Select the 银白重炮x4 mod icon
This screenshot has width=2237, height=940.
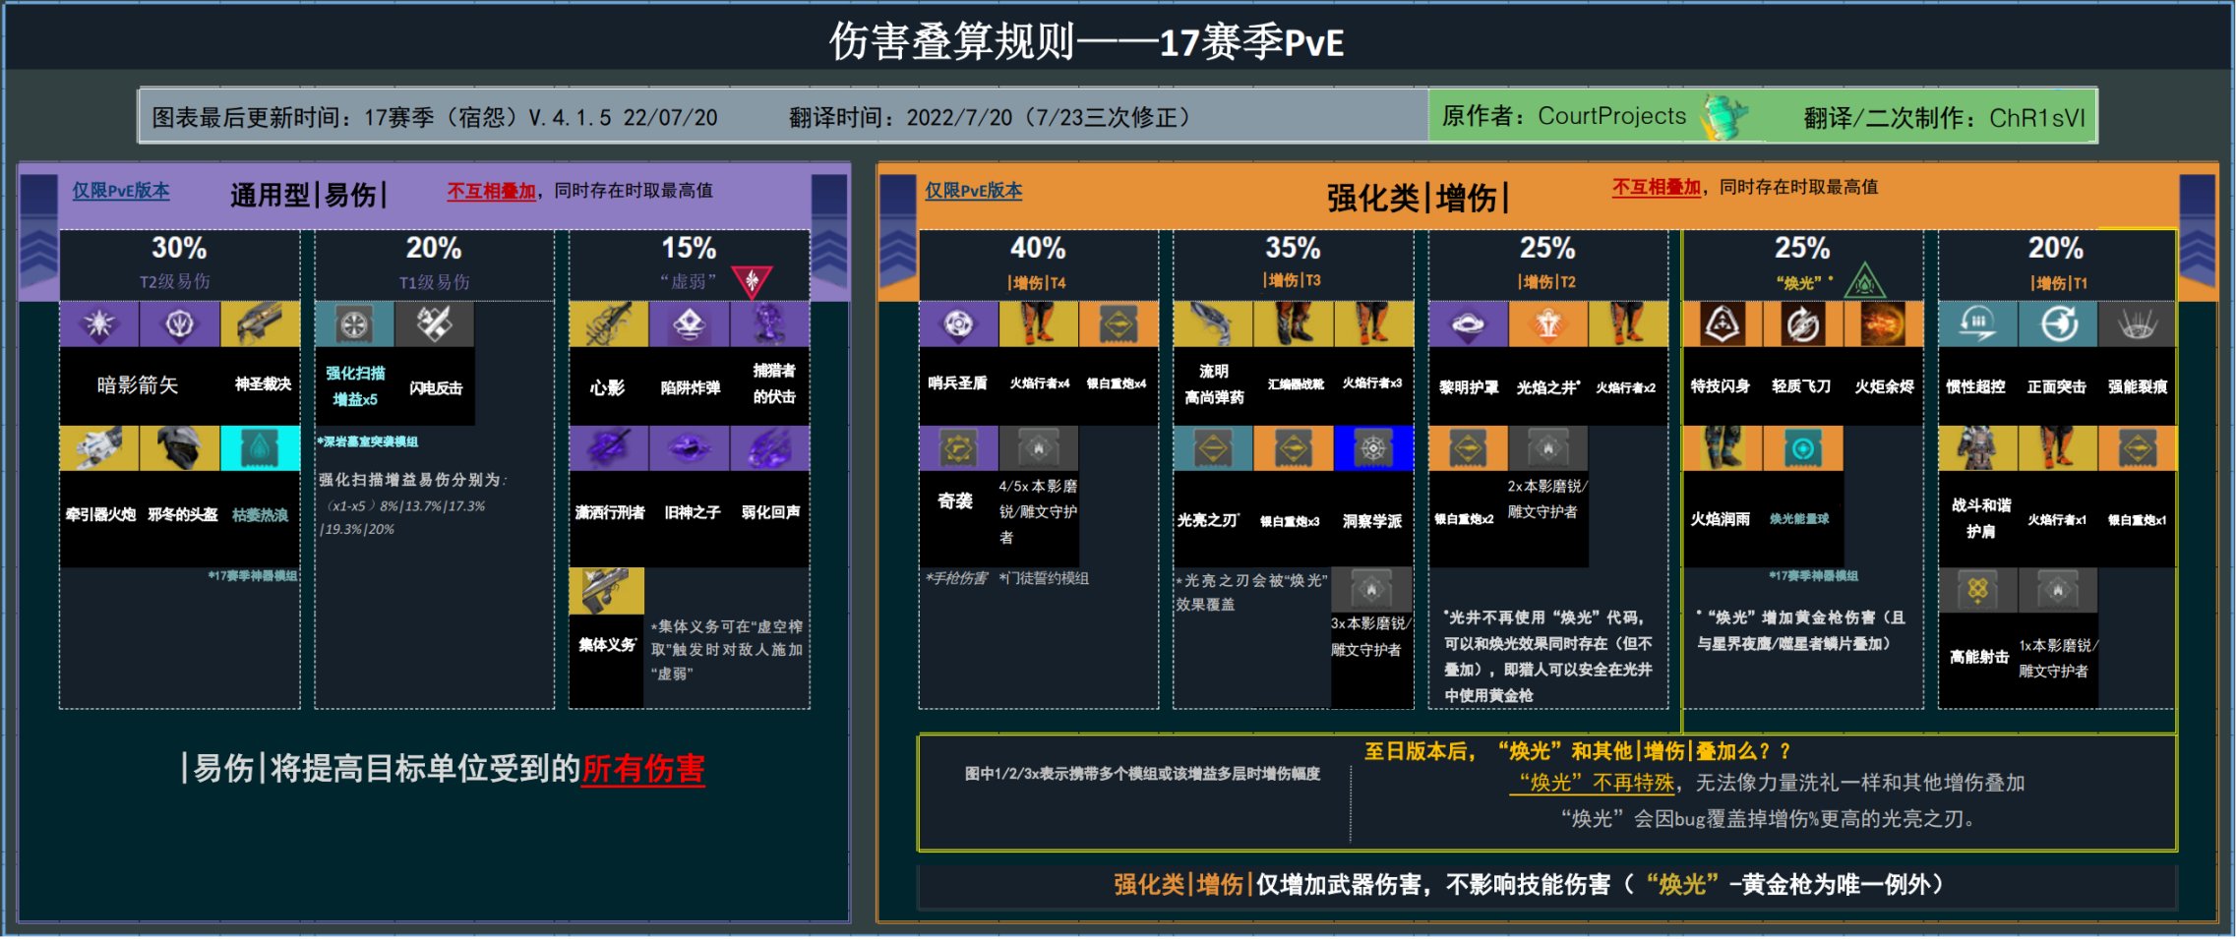pyautogui.click(x=1118, y=324)
